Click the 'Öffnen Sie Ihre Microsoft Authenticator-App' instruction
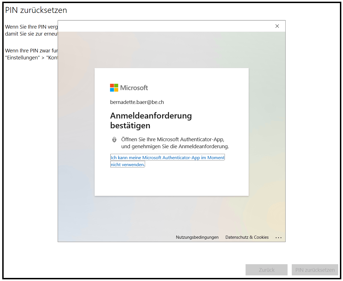343x281 pixels. click(x=175, y=143)
